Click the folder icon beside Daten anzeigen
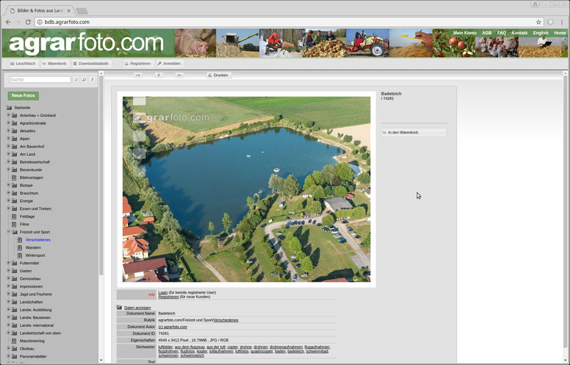 pyautogui.click(x=119, y=307)
